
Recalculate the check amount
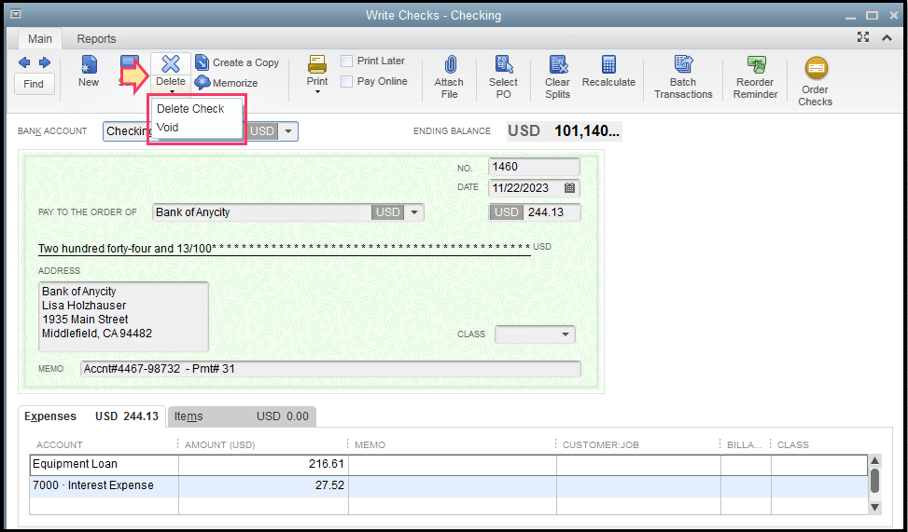click(x=608, y=72)
